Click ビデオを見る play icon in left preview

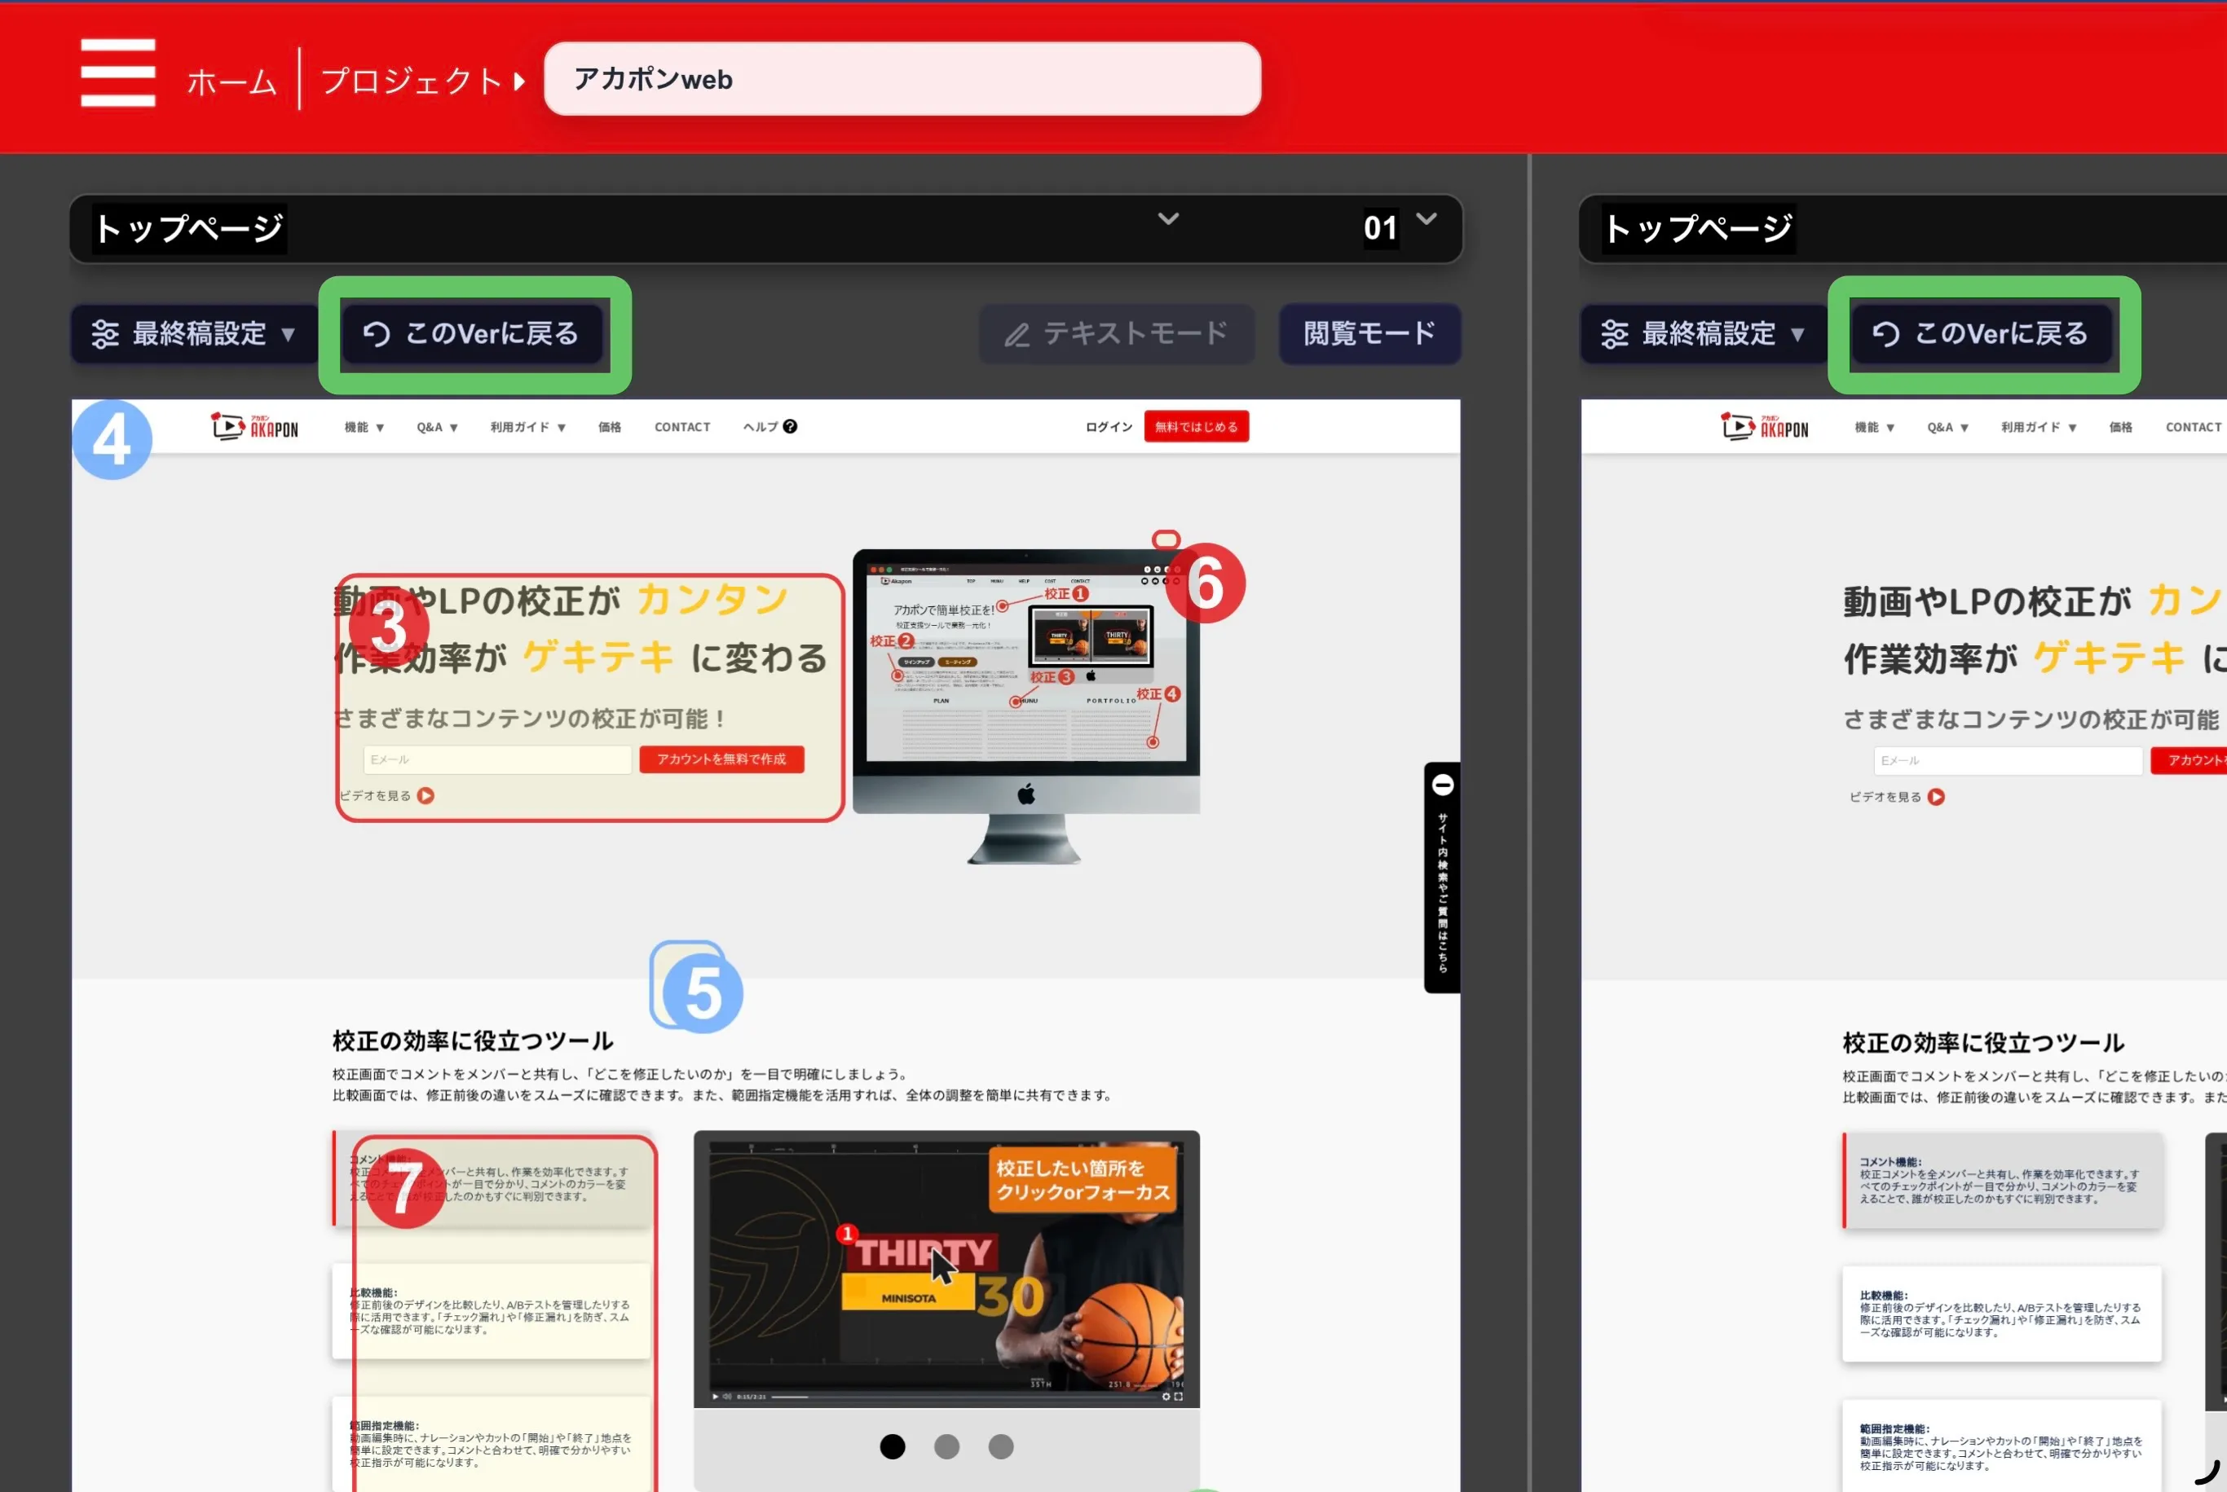point(426,795)
